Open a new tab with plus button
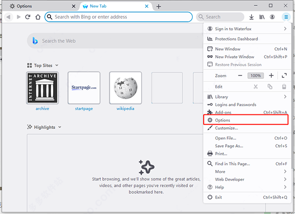This screenshot has height=214, width=295. pos(159,6)
